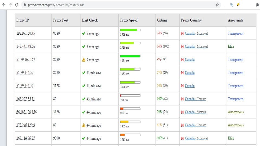Open the Canada - Victoria country link
Image resolution: width=260 pixels, height=146 pixels.
[x=195, y=112]
